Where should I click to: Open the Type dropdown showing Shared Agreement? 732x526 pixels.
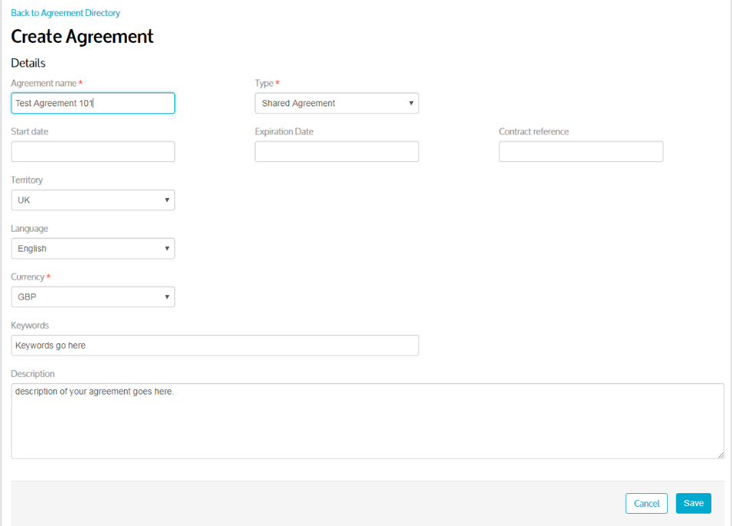point(337,103)
